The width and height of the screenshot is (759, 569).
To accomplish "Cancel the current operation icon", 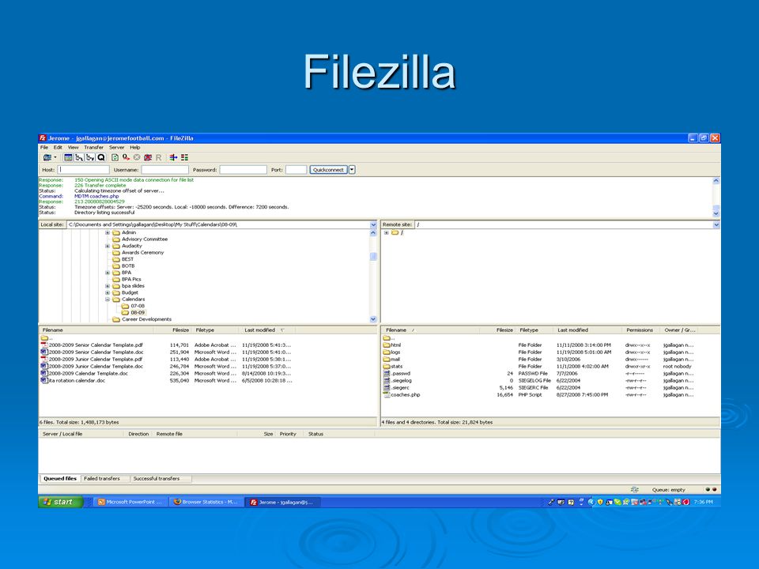I will [137, 157].
